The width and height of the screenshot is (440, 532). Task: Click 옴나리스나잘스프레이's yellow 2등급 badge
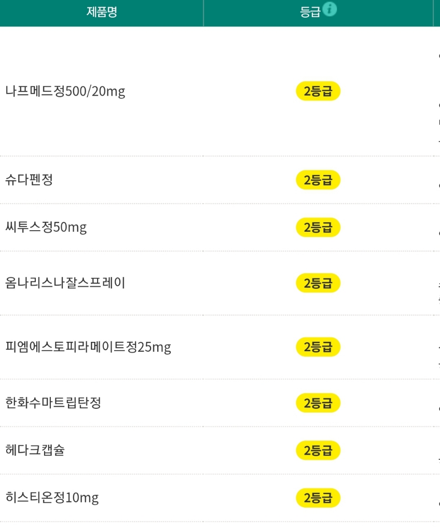click(318, 283)
